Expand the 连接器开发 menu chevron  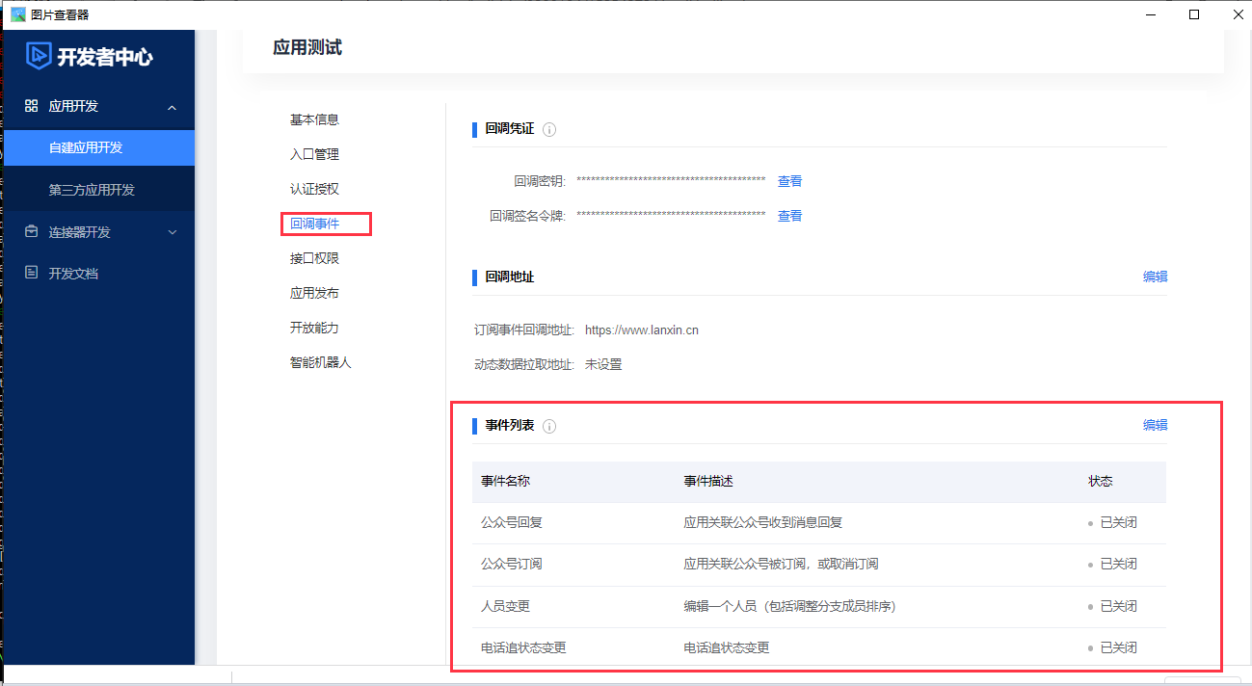pyautogui.click(x=172, y=232)
